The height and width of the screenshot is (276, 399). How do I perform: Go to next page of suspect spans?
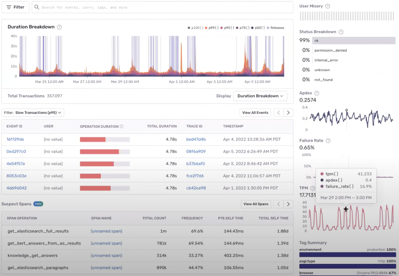tap(288, 204)
